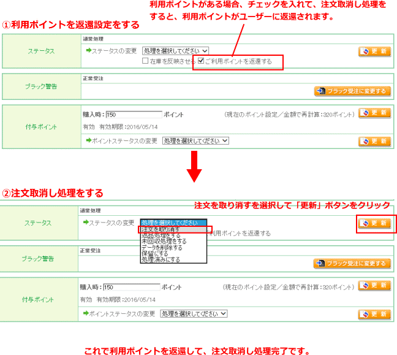Open status change dropdown in step ① section
Screen dimensions: 397x355
[175, 51]
